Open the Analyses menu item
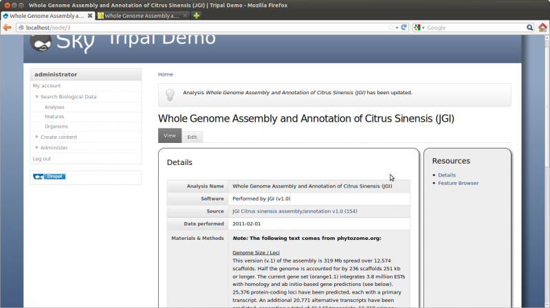 (54, 107)
